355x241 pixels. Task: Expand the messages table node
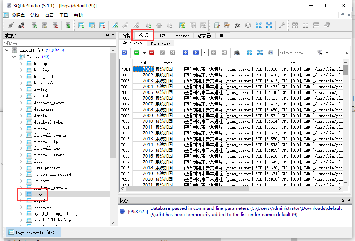[x=21, y=207]
